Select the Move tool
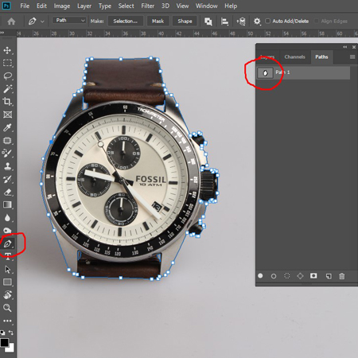358x358 pixels. tap(7, 50)
